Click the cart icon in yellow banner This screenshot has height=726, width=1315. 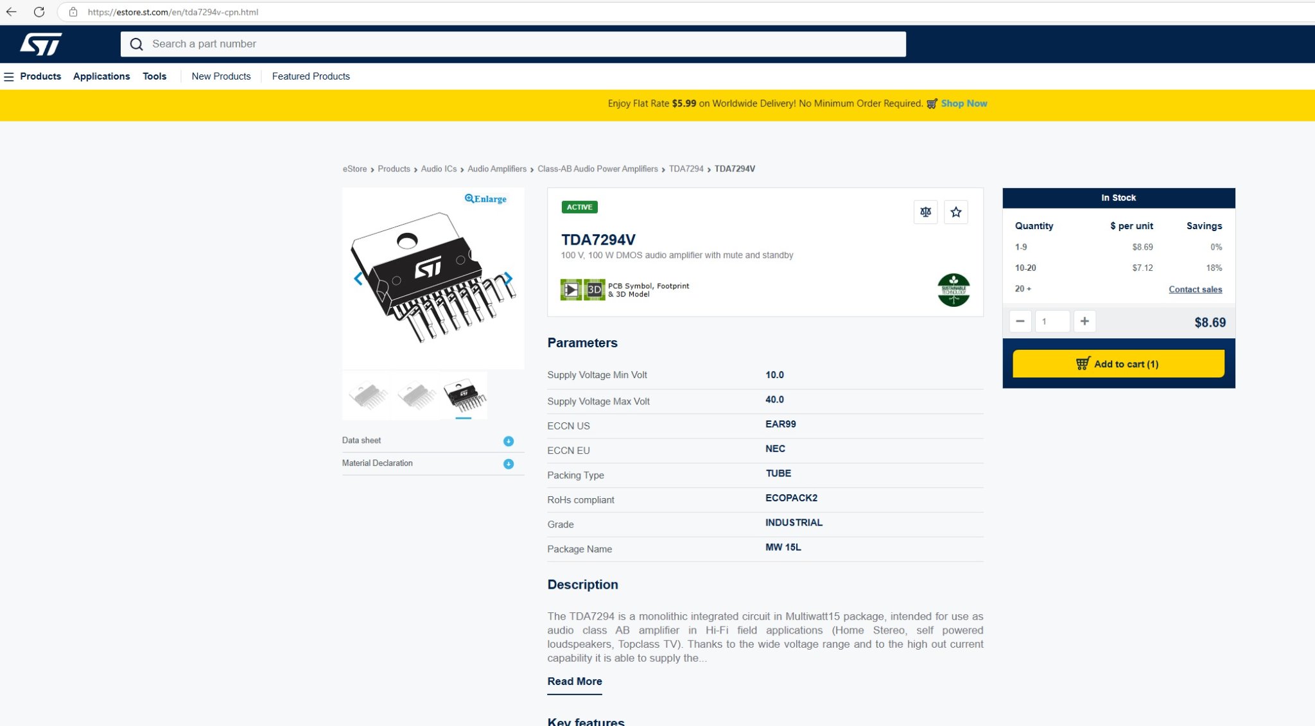(x=932, y=103)
